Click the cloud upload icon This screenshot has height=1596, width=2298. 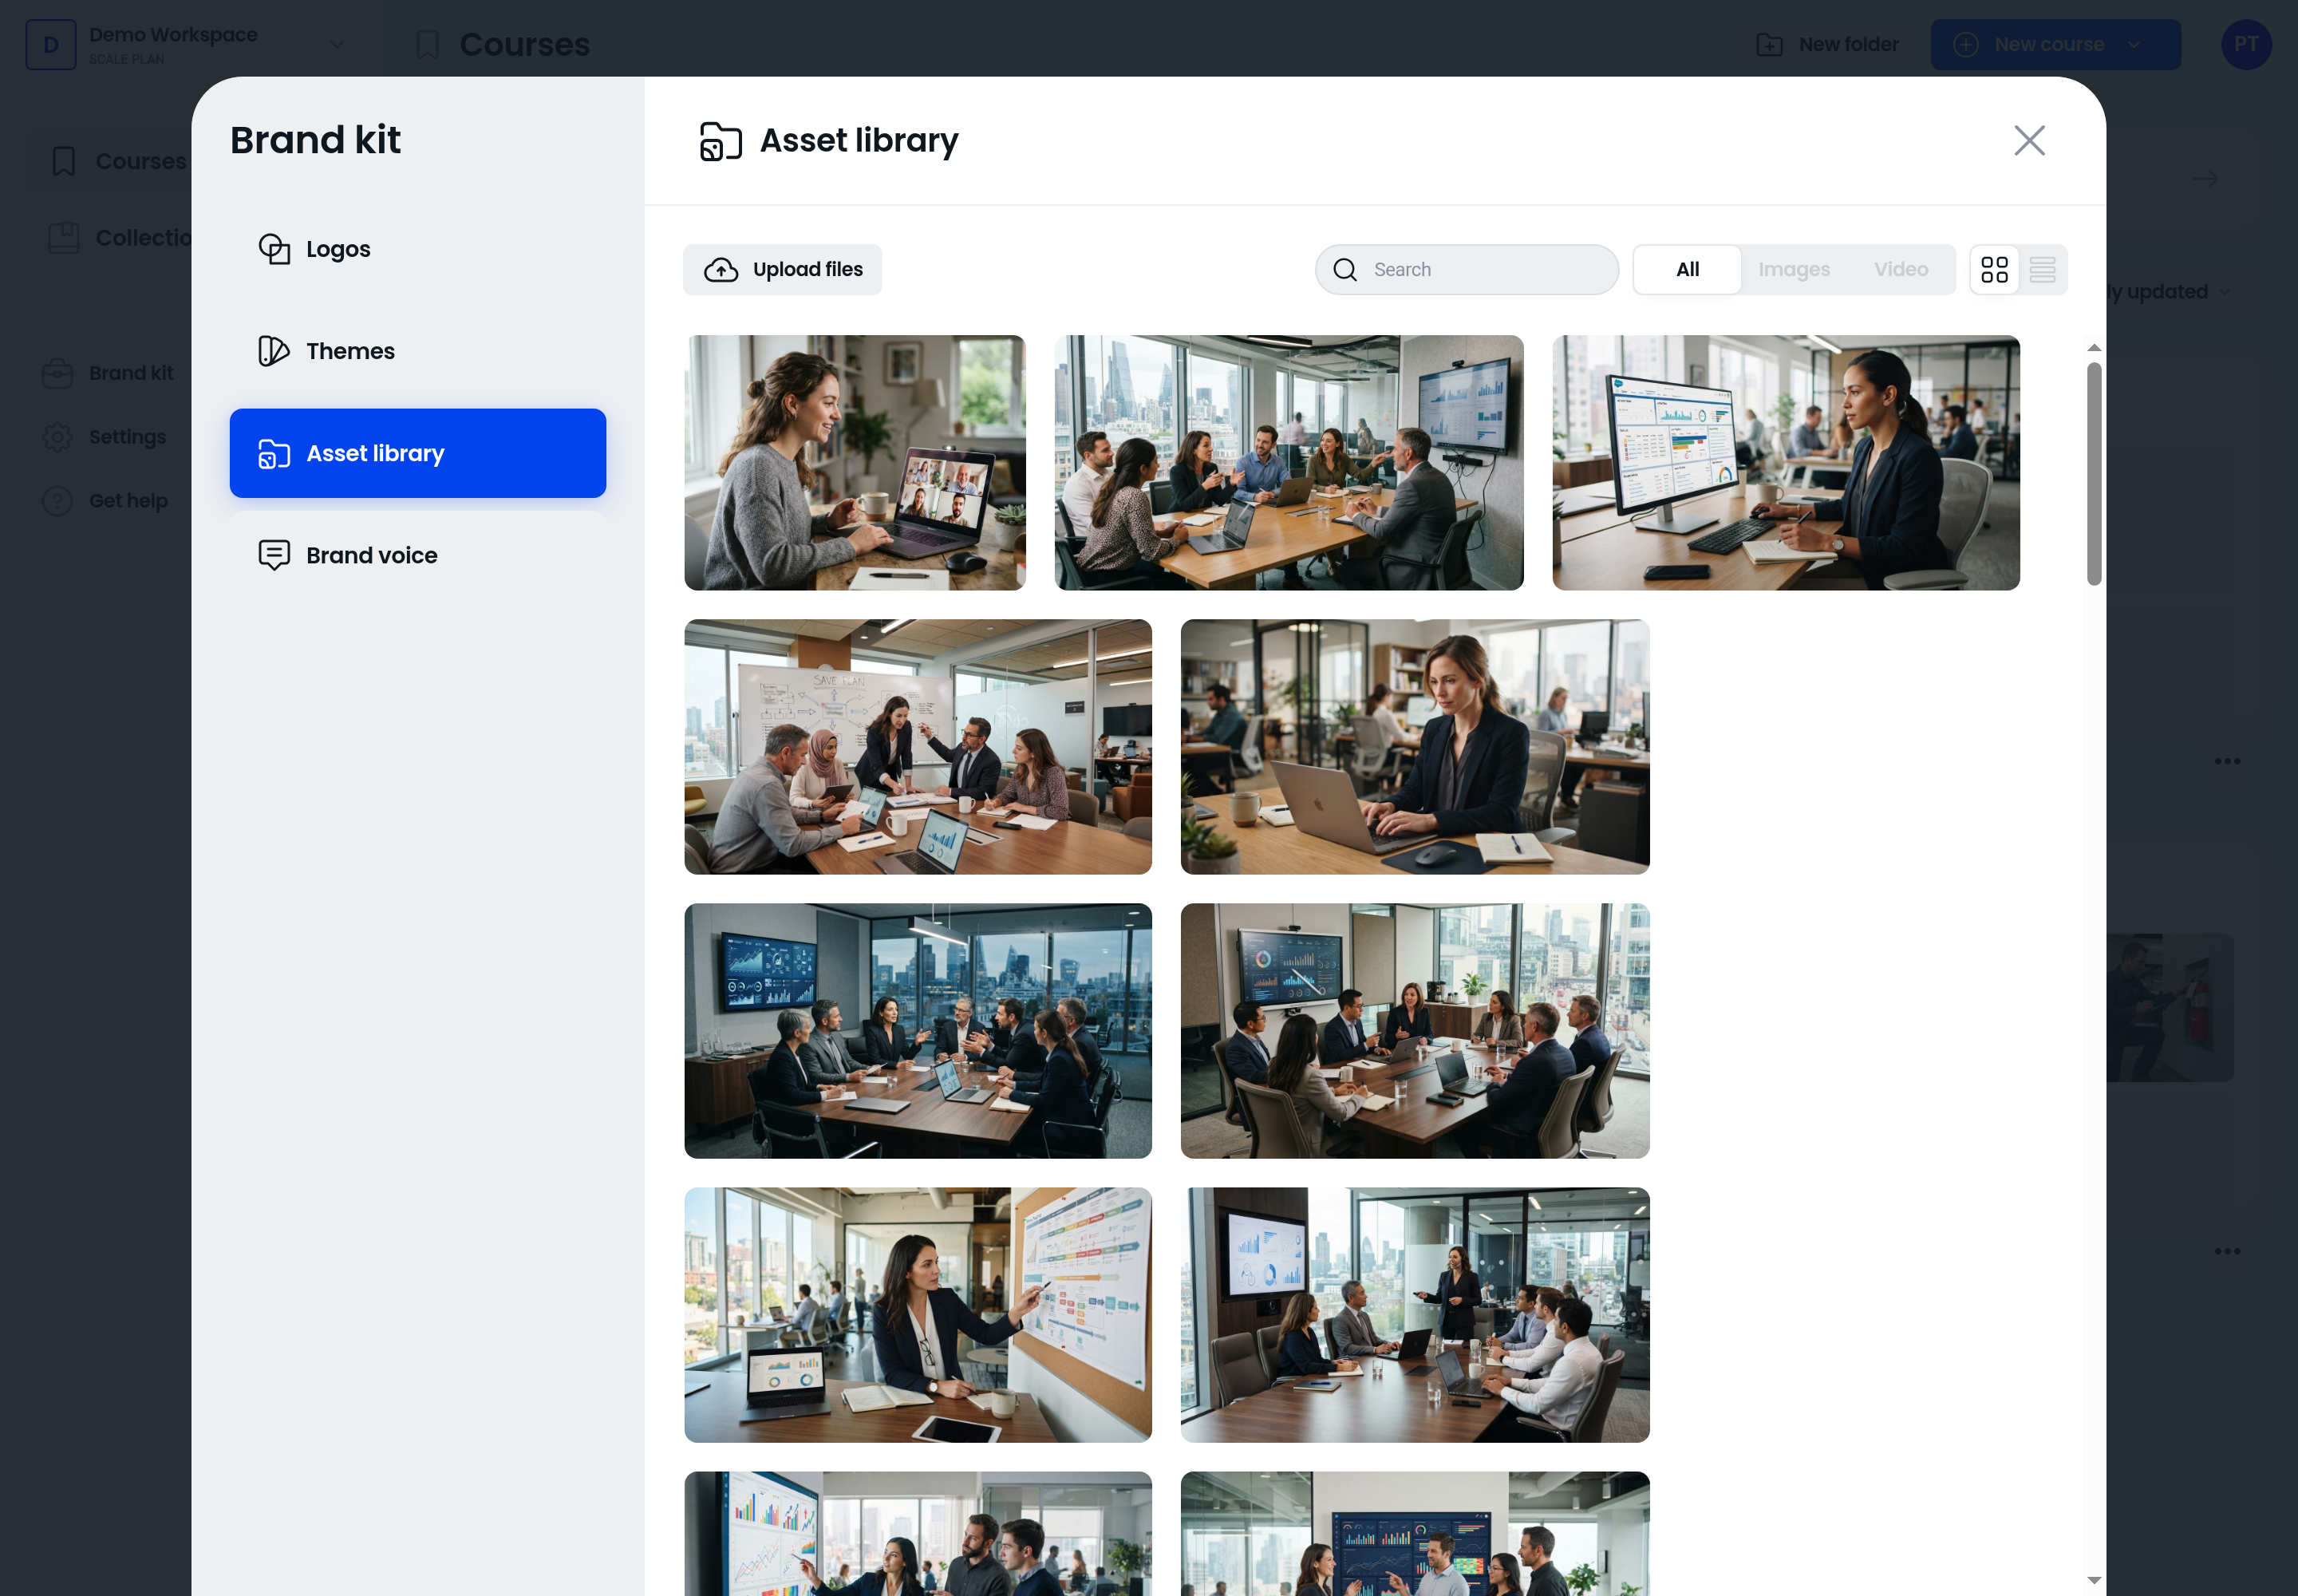(x=721, y=270)
